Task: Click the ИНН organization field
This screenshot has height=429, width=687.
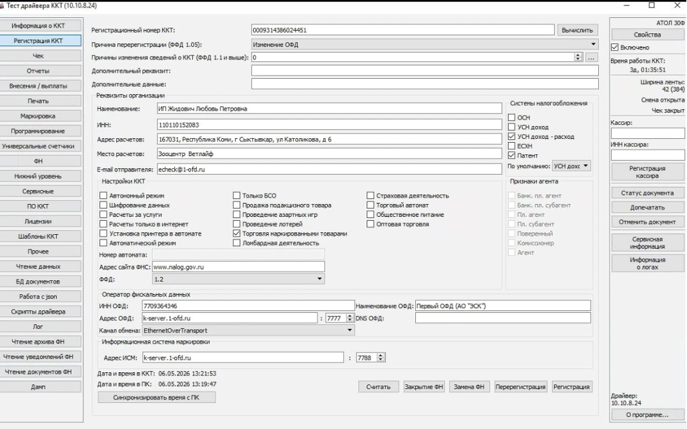Action: 330,125
